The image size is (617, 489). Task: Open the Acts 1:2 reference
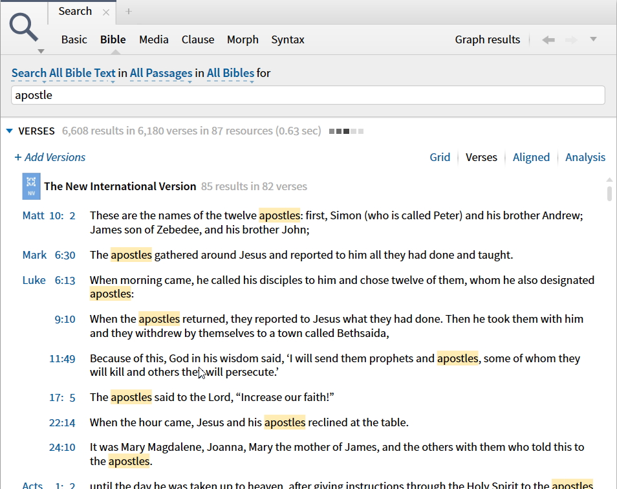coord(49,486)
